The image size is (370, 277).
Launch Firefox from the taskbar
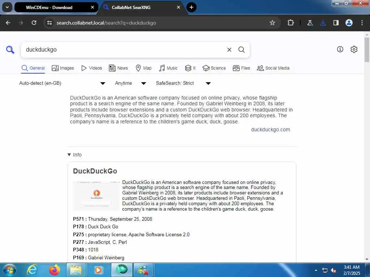(54, 270)
